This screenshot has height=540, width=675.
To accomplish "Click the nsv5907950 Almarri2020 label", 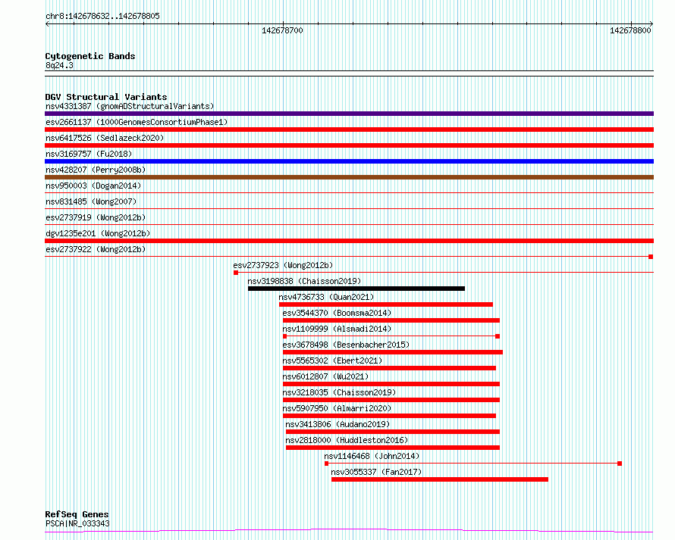I will 337,408.
